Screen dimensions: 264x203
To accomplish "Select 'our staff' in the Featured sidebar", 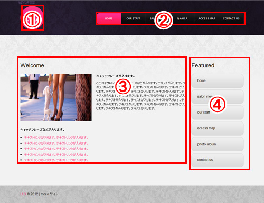I will (218, 113).
